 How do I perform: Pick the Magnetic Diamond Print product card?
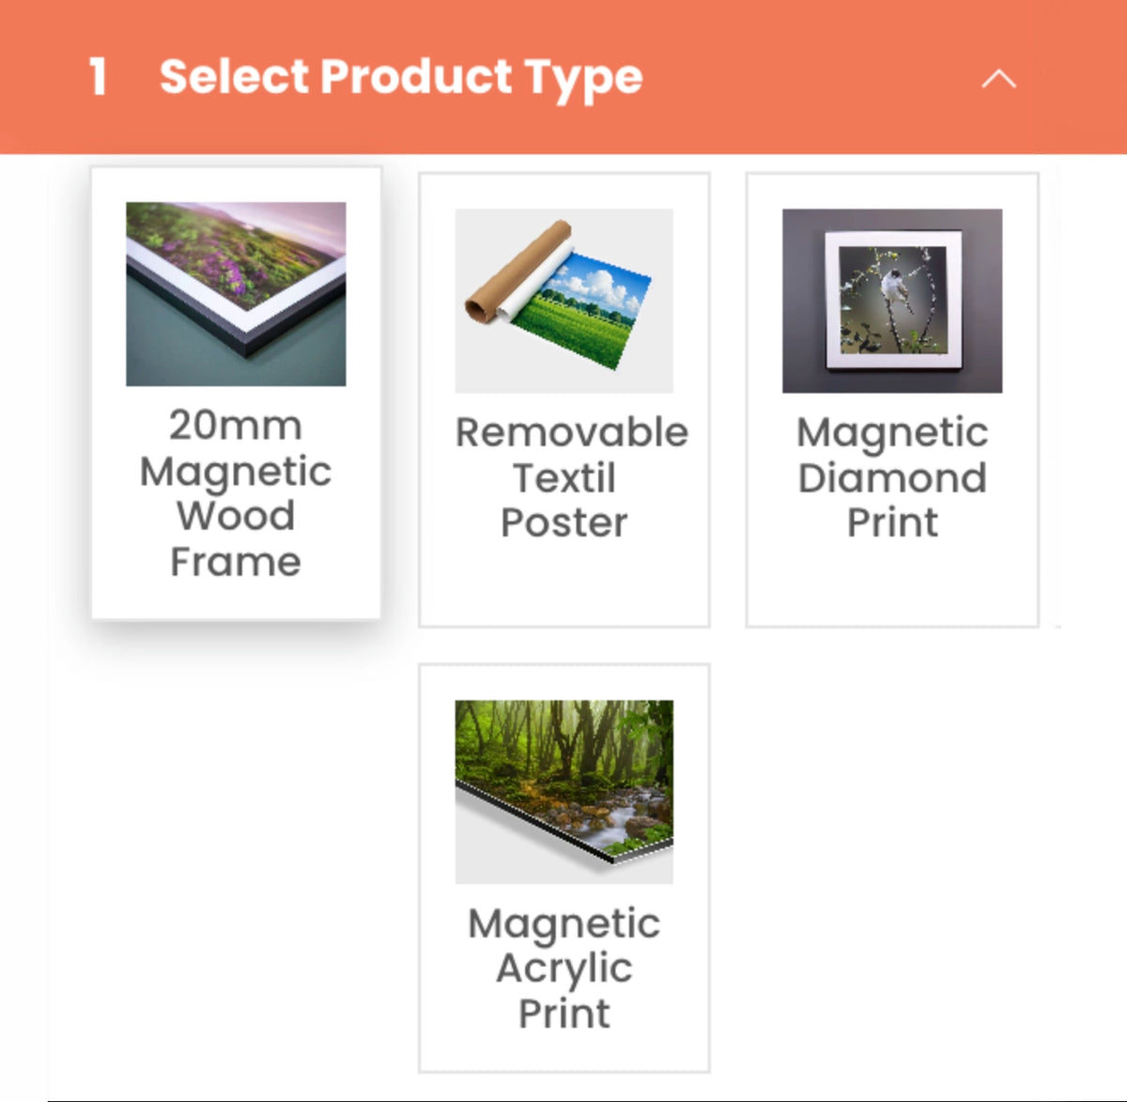coord(892,582)
